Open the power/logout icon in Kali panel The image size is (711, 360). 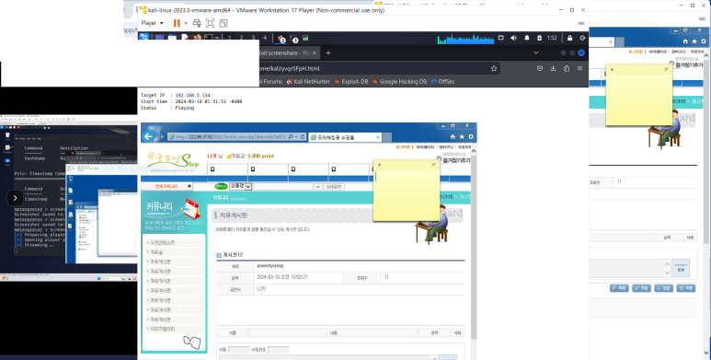(582, 38)
